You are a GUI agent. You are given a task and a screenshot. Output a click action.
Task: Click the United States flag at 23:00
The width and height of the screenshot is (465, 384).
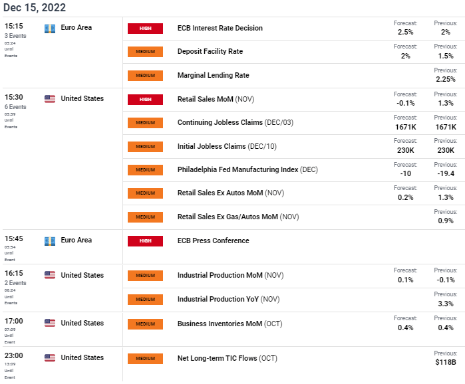click(x=50, y=357)
